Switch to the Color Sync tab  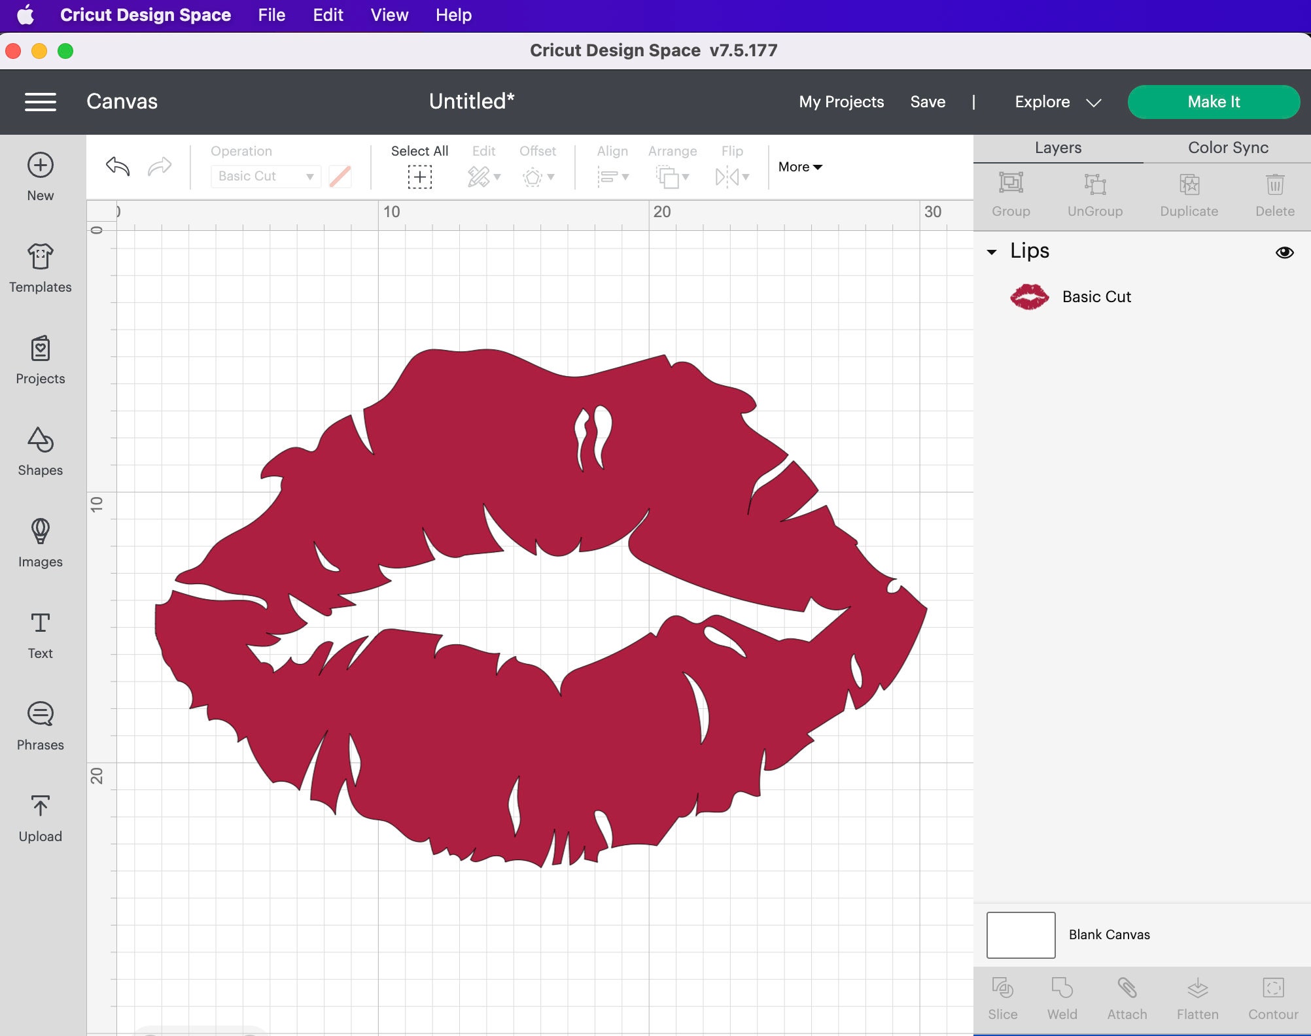pos(1227,148)
